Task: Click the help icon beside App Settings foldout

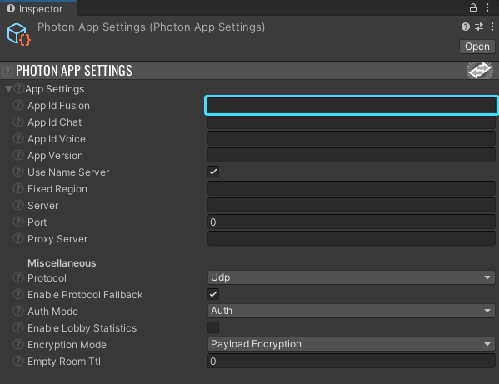Action: (19, 88)
